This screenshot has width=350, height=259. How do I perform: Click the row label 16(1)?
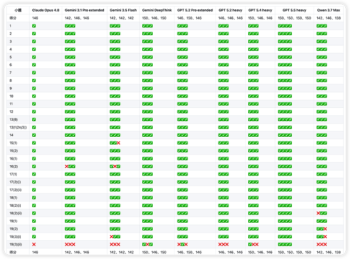(14, 159)
